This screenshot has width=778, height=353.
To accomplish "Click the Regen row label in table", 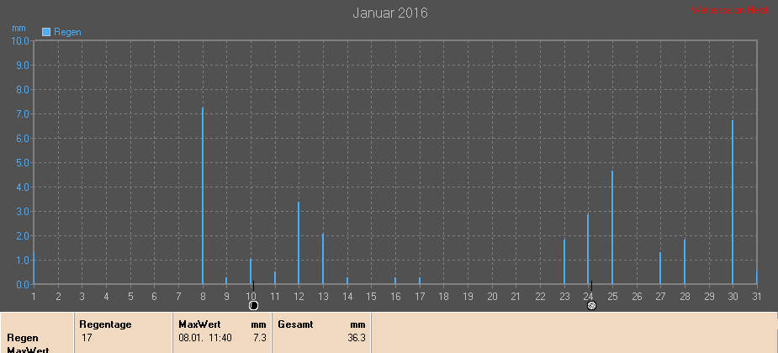I will 23,338.
